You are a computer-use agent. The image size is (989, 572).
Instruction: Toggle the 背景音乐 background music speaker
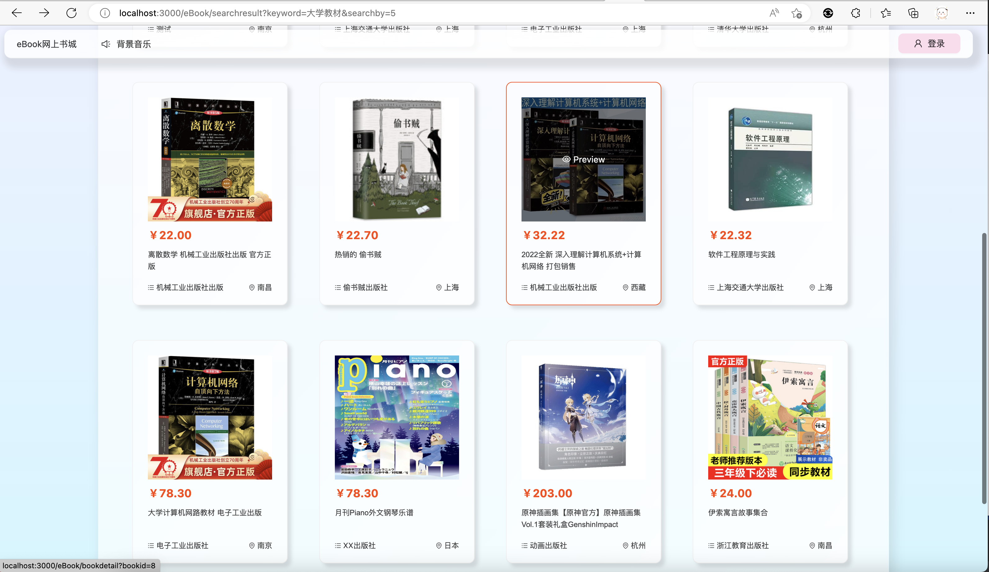106,44
